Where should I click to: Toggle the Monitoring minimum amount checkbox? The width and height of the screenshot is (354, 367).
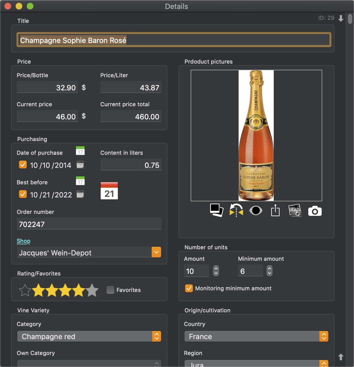(189, 288)
